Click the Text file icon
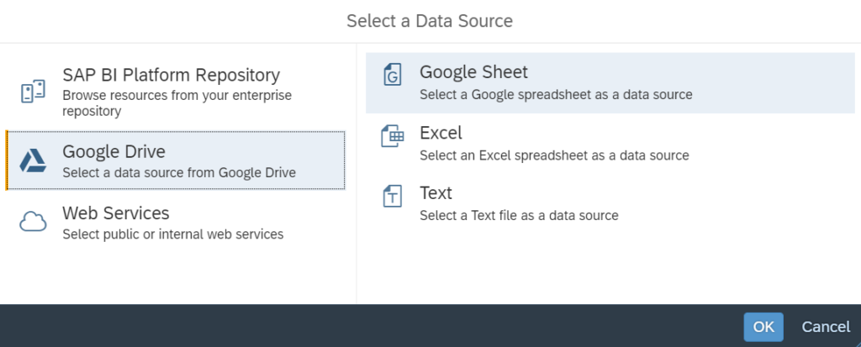The image size is (861, 347). [393, 196]
